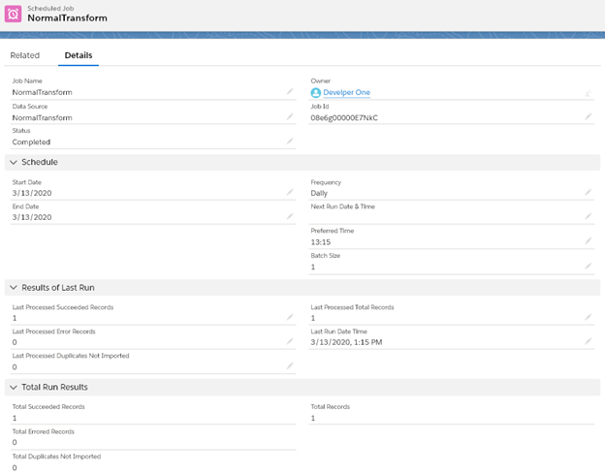This screenshot has width=605, height=473.
Task: Click the pencil icon next to Preferred Time
Action: 588,241
